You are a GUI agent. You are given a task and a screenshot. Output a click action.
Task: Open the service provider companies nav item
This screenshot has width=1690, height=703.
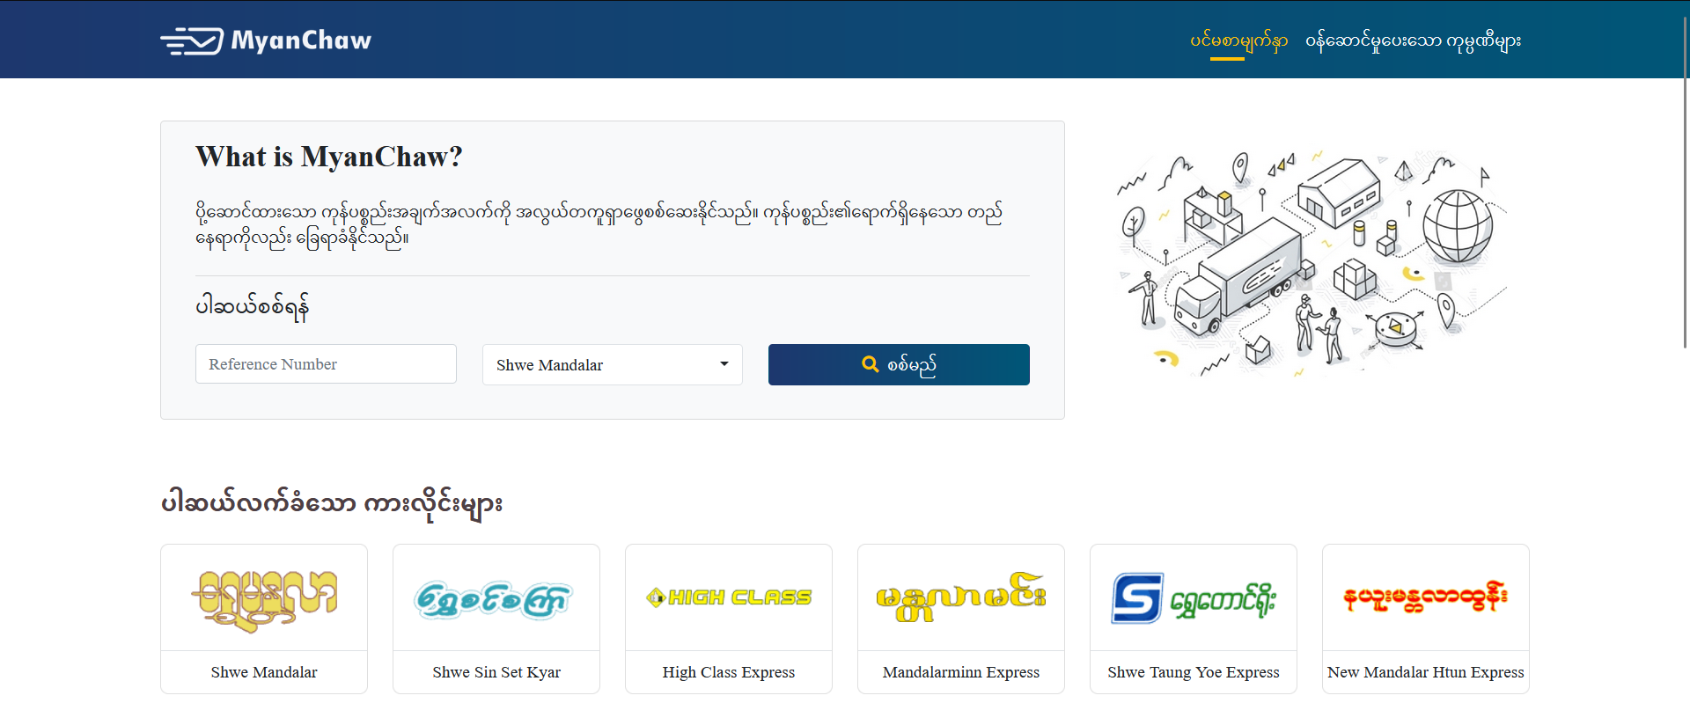[x=1413, y=40]
